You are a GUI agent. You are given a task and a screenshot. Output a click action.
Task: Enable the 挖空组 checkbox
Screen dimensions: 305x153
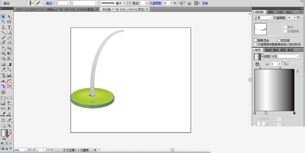(279, 40)
